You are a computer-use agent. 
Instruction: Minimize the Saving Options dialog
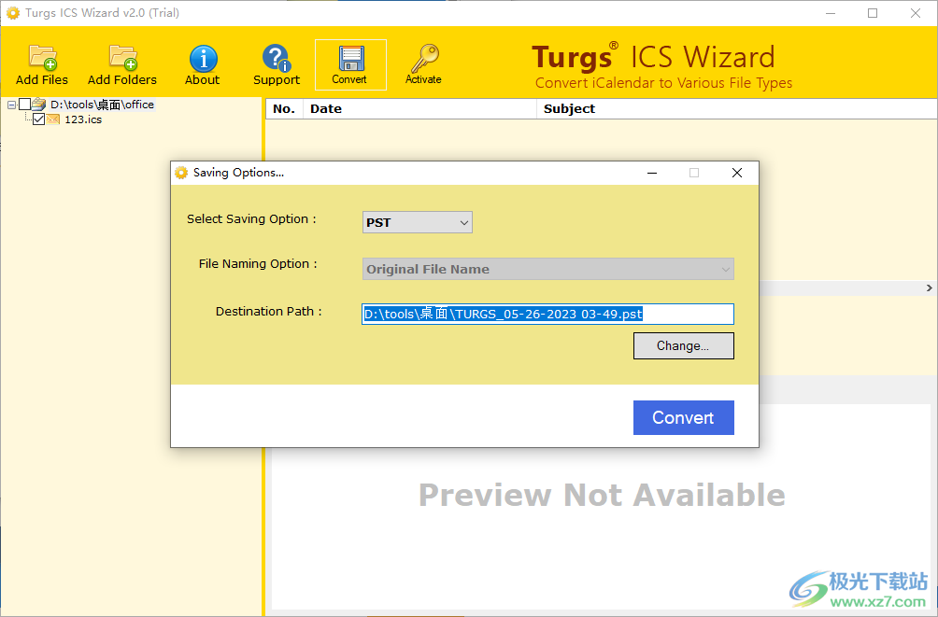click(x=652, y=173)
